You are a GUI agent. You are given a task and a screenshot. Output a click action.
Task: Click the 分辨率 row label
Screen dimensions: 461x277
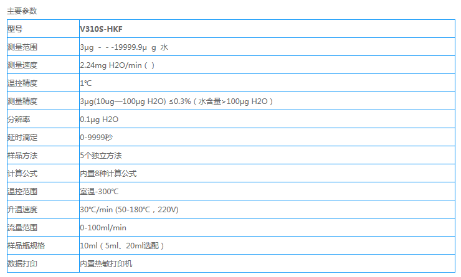(x=18, y=119)
